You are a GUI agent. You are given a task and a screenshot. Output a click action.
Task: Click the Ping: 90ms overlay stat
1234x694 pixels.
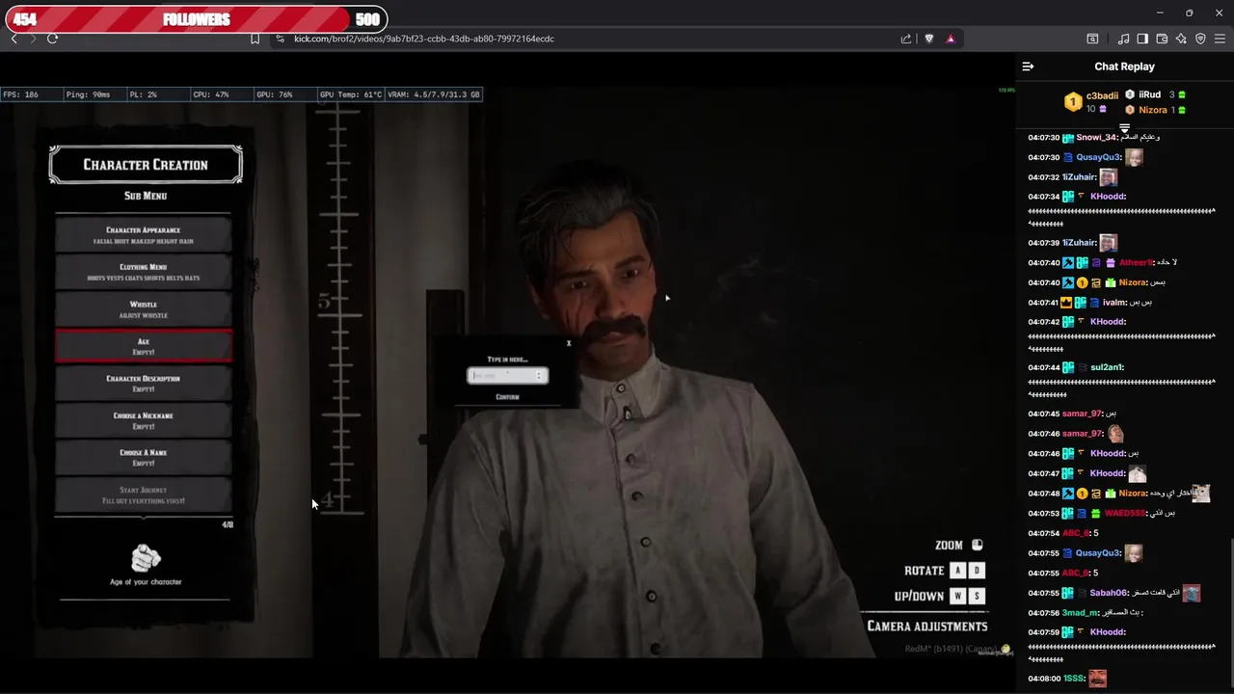[88, 94]
